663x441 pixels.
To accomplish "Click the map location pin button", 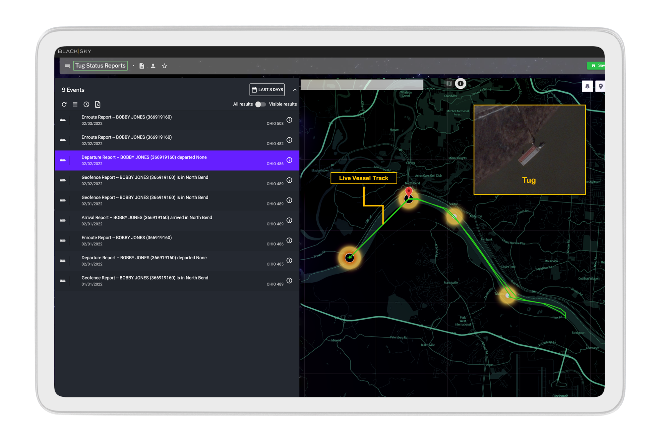I will (x=600, y=86).
